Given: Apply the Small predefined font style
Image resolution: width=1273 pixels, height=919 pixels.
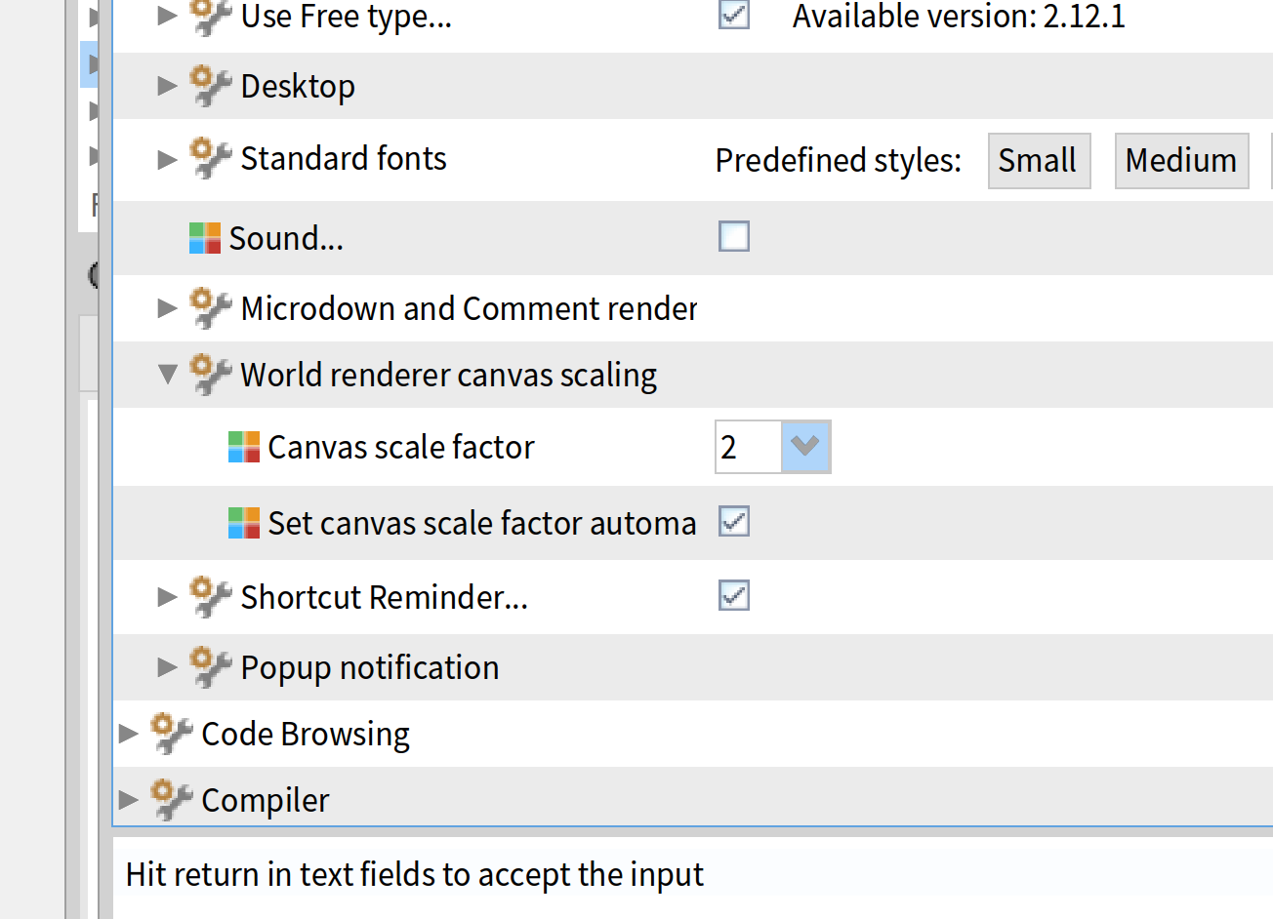Looking at the screenshot, I should click(x=1039, y=160).
